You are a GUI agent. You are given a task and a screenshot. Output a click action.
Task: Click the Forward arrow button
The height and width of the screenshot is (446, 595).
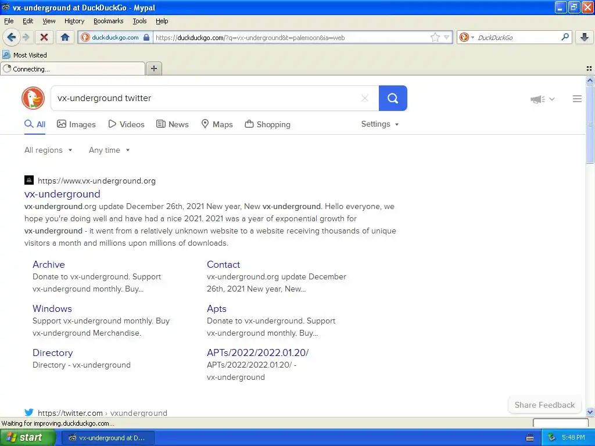26,37
